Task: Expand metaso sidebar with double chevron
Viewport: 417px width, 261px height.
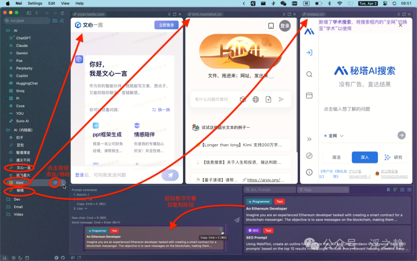Action: point(309,139)
